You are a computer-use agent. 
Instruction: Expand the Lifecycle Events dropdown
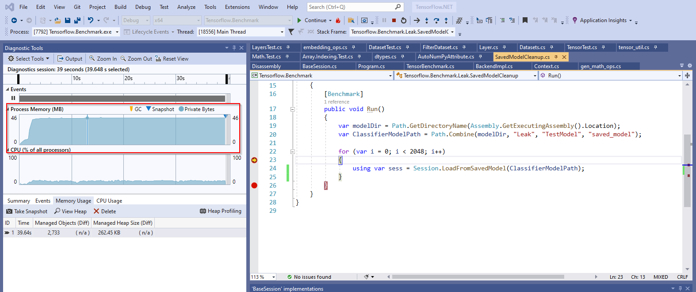pyautogui.click(x=149, y=32)
